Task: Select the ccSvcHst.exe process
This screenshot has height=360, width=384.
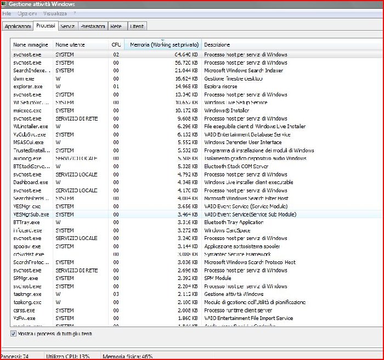Action: click(196, 254)
